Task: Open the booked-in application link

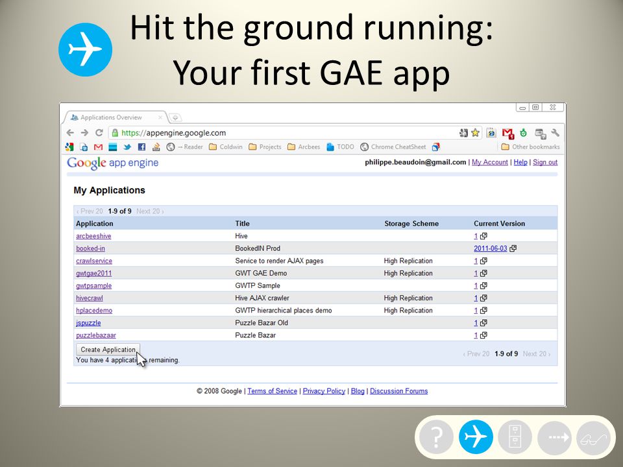Action: click(x=91, y=248)
